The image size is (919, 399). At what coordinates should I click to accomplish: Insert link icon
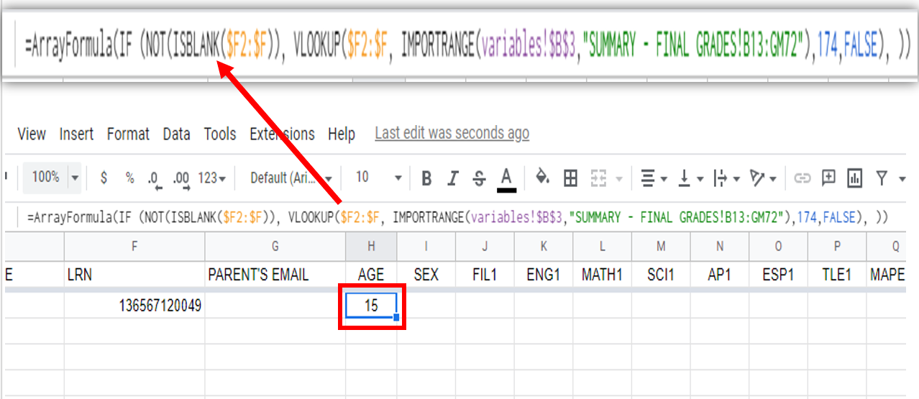click(802, 178)
